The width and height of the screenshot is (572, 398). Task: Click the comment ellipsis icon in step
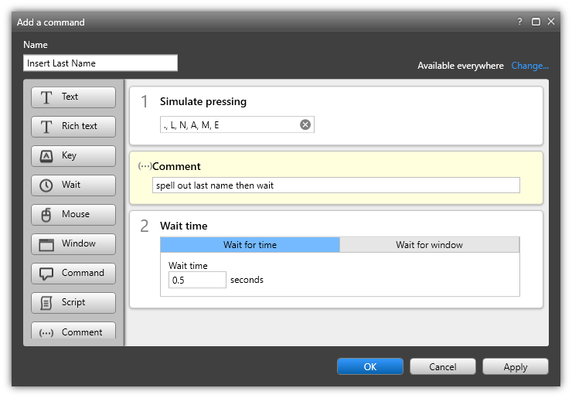click(145, 166)
